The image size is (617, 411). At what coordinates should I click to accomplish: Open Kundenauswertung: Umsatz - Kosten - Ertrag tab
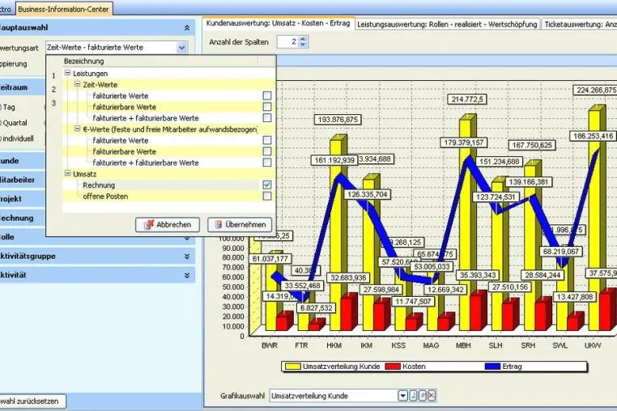click(279, 23)
